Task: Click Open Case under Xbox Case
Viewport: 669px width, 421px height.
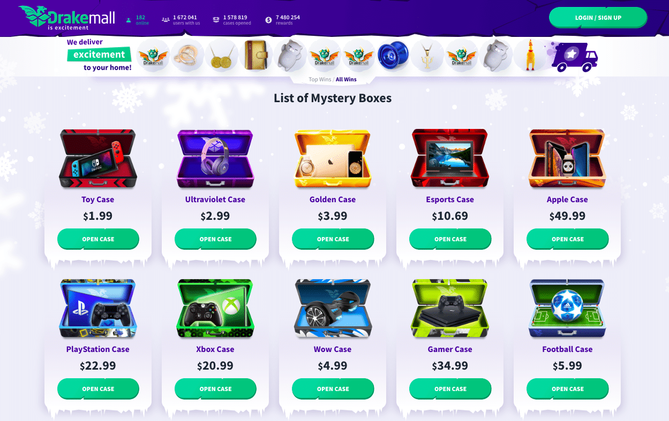Action: 215,389
